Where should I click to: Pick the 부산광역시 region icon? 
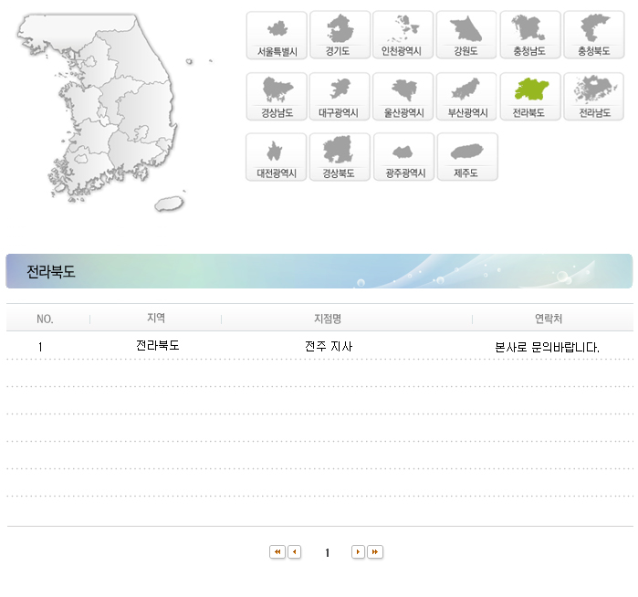tap(466, 97)
